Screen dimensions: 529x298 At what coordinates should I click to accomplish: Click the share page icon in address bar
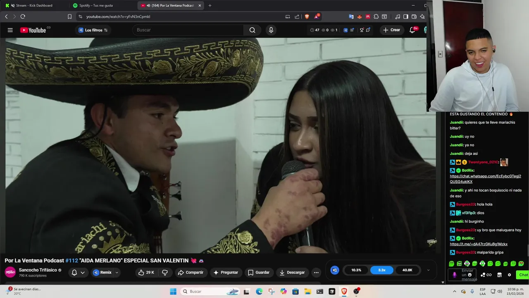point(297,17)
